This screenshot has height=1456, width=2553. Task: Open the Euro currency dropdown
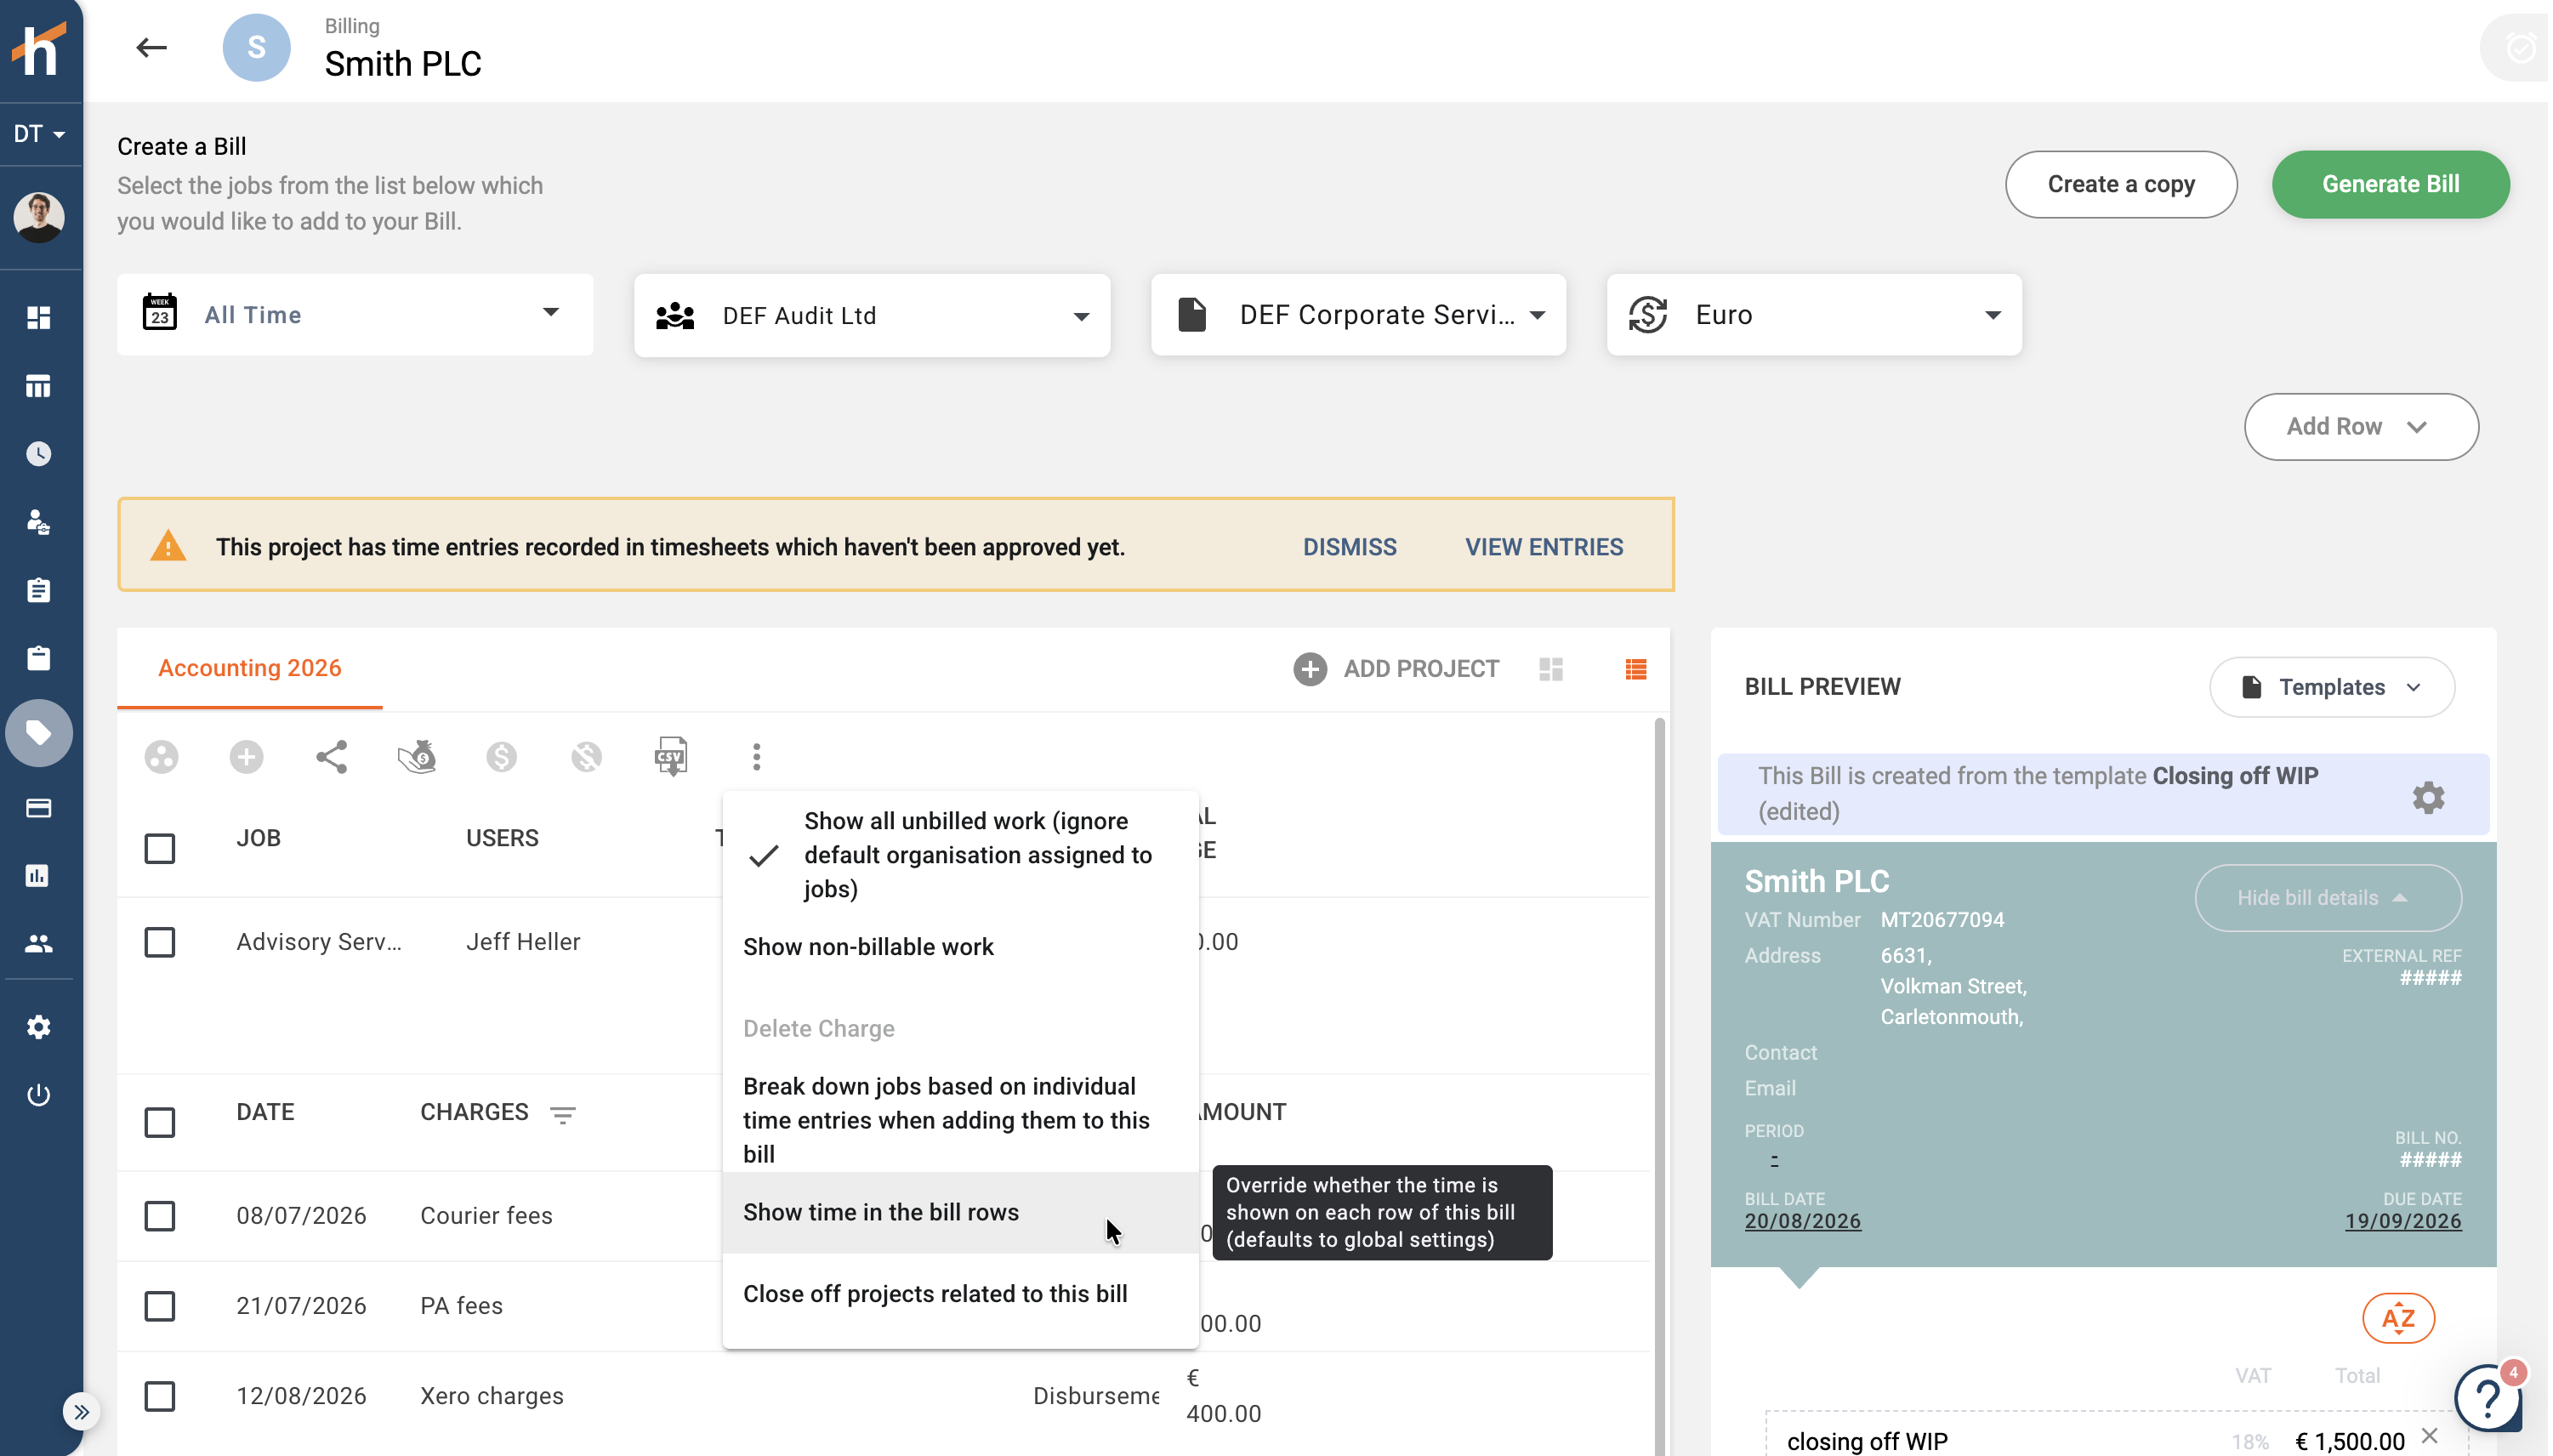click(x=1814, y=315)
